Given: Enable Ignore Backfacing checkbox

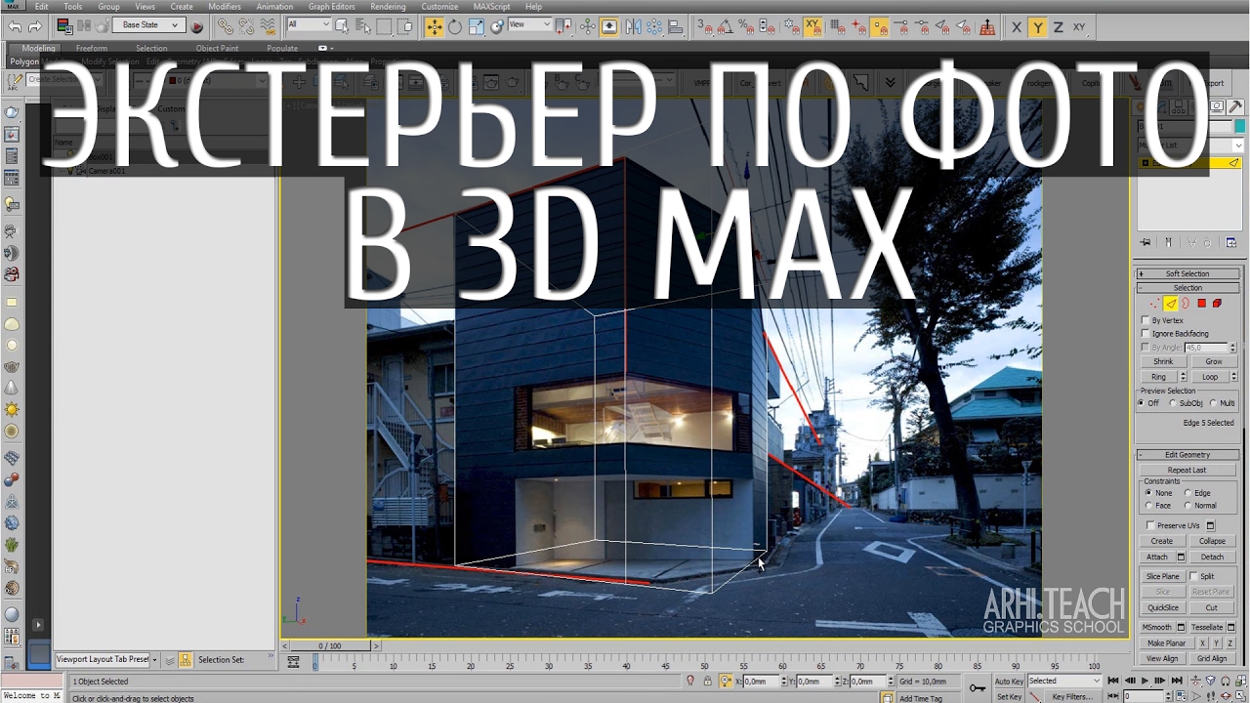Looking at the screenshot, I should (1146, 334).
